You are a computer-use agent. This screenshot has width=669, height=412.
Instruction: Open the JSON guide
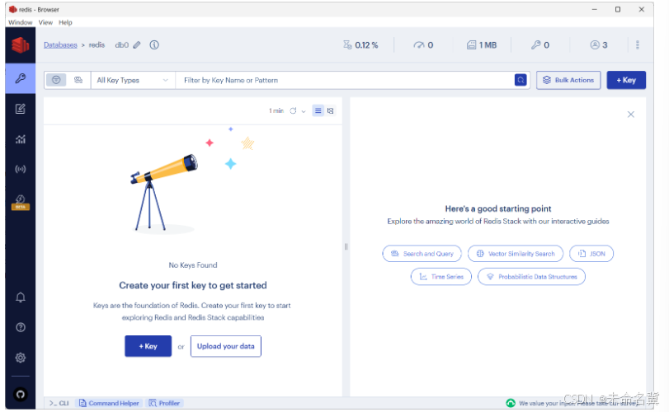pyautogui.click(x=591, y=254)
